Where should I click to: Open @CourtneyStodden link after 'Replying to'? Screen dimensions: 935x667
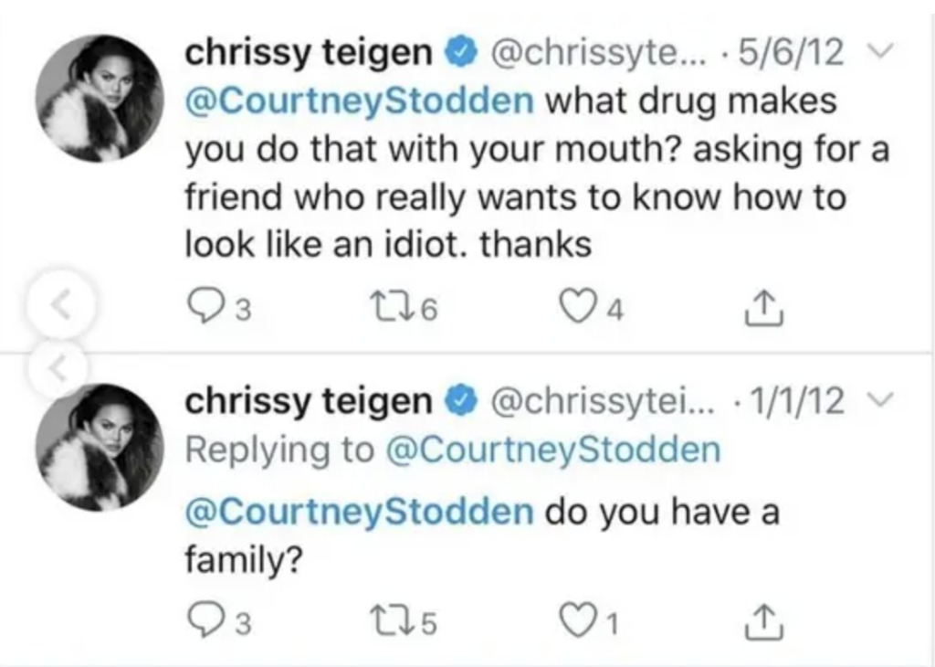tap(552, 450)
